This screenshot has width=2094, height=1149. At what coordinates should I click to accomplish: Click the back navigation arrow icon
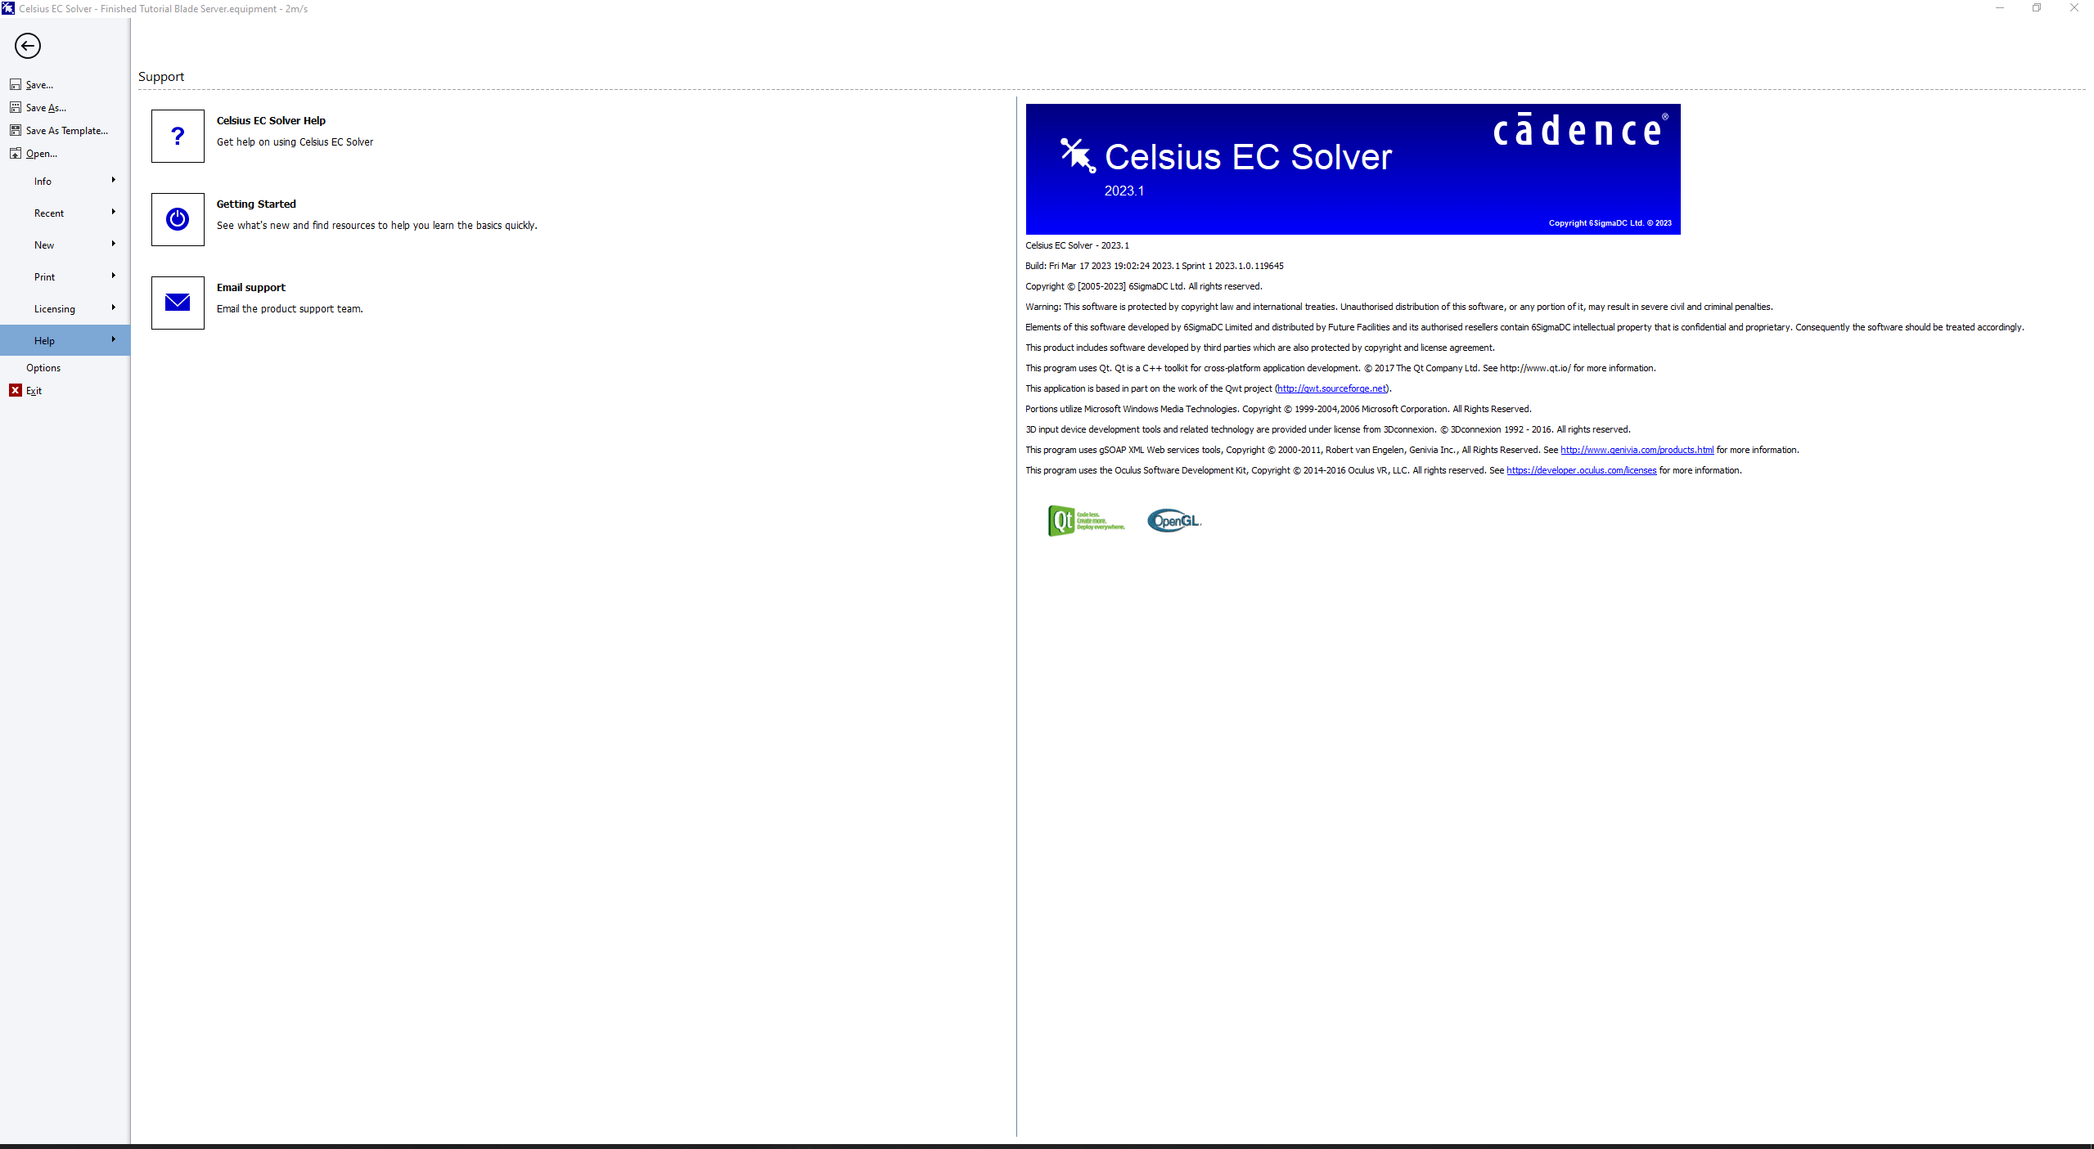coord(29,45)
